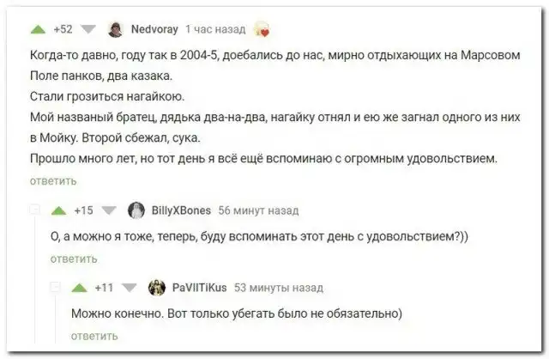
Task: Click the '1 час назад' timestamp
Action: tap(214, 29)
